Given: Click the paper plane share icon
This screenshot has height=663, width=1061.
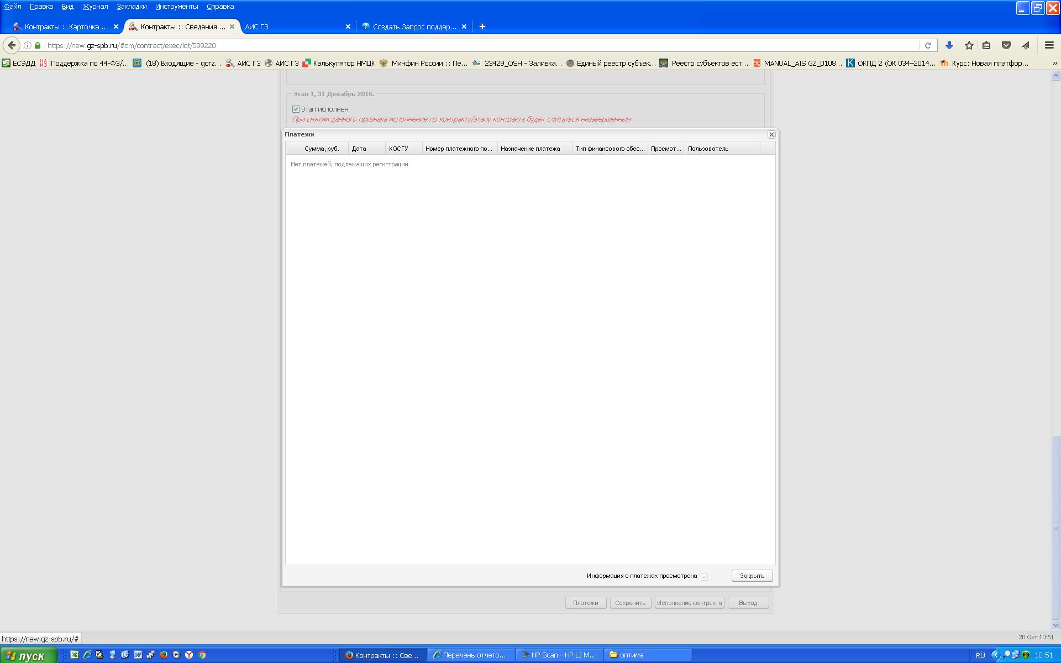Looking at the screenshot, I should [1026, 45].
